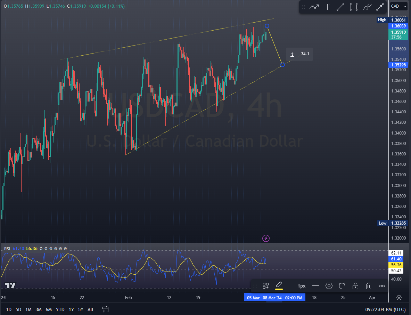Click the TradingView logo
This screenshot has width=411, height=315.
click(10, 285)
